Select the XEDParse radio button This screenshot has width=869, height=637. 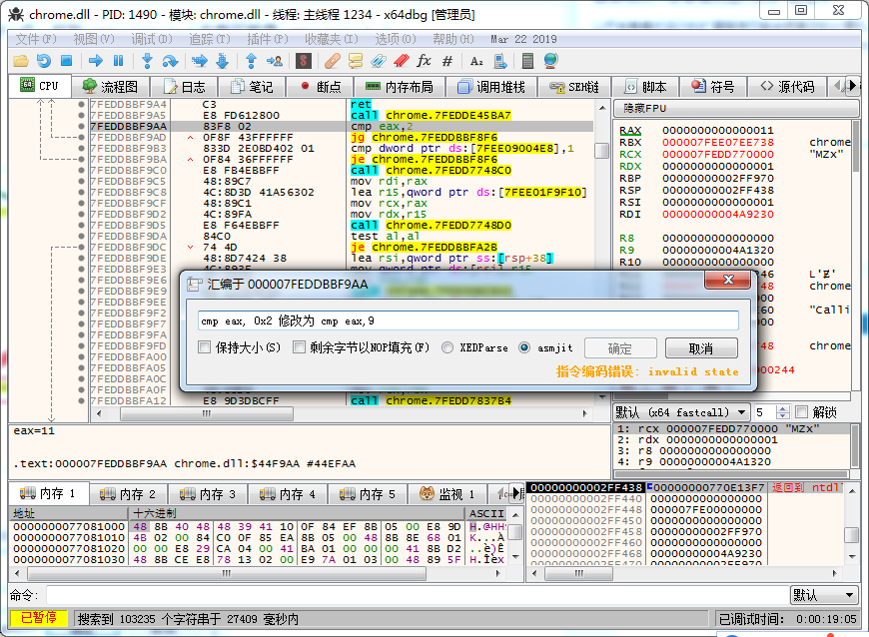447,347
